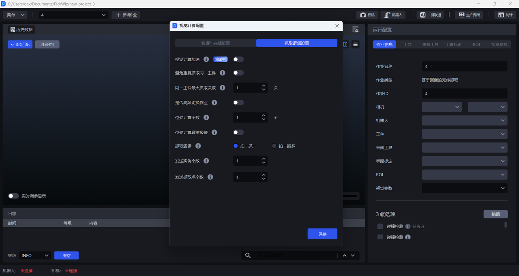Screen dimensions: 519x276
Task: Select the 拍一抓多 radio option
Action: click(x=275, y=146)
